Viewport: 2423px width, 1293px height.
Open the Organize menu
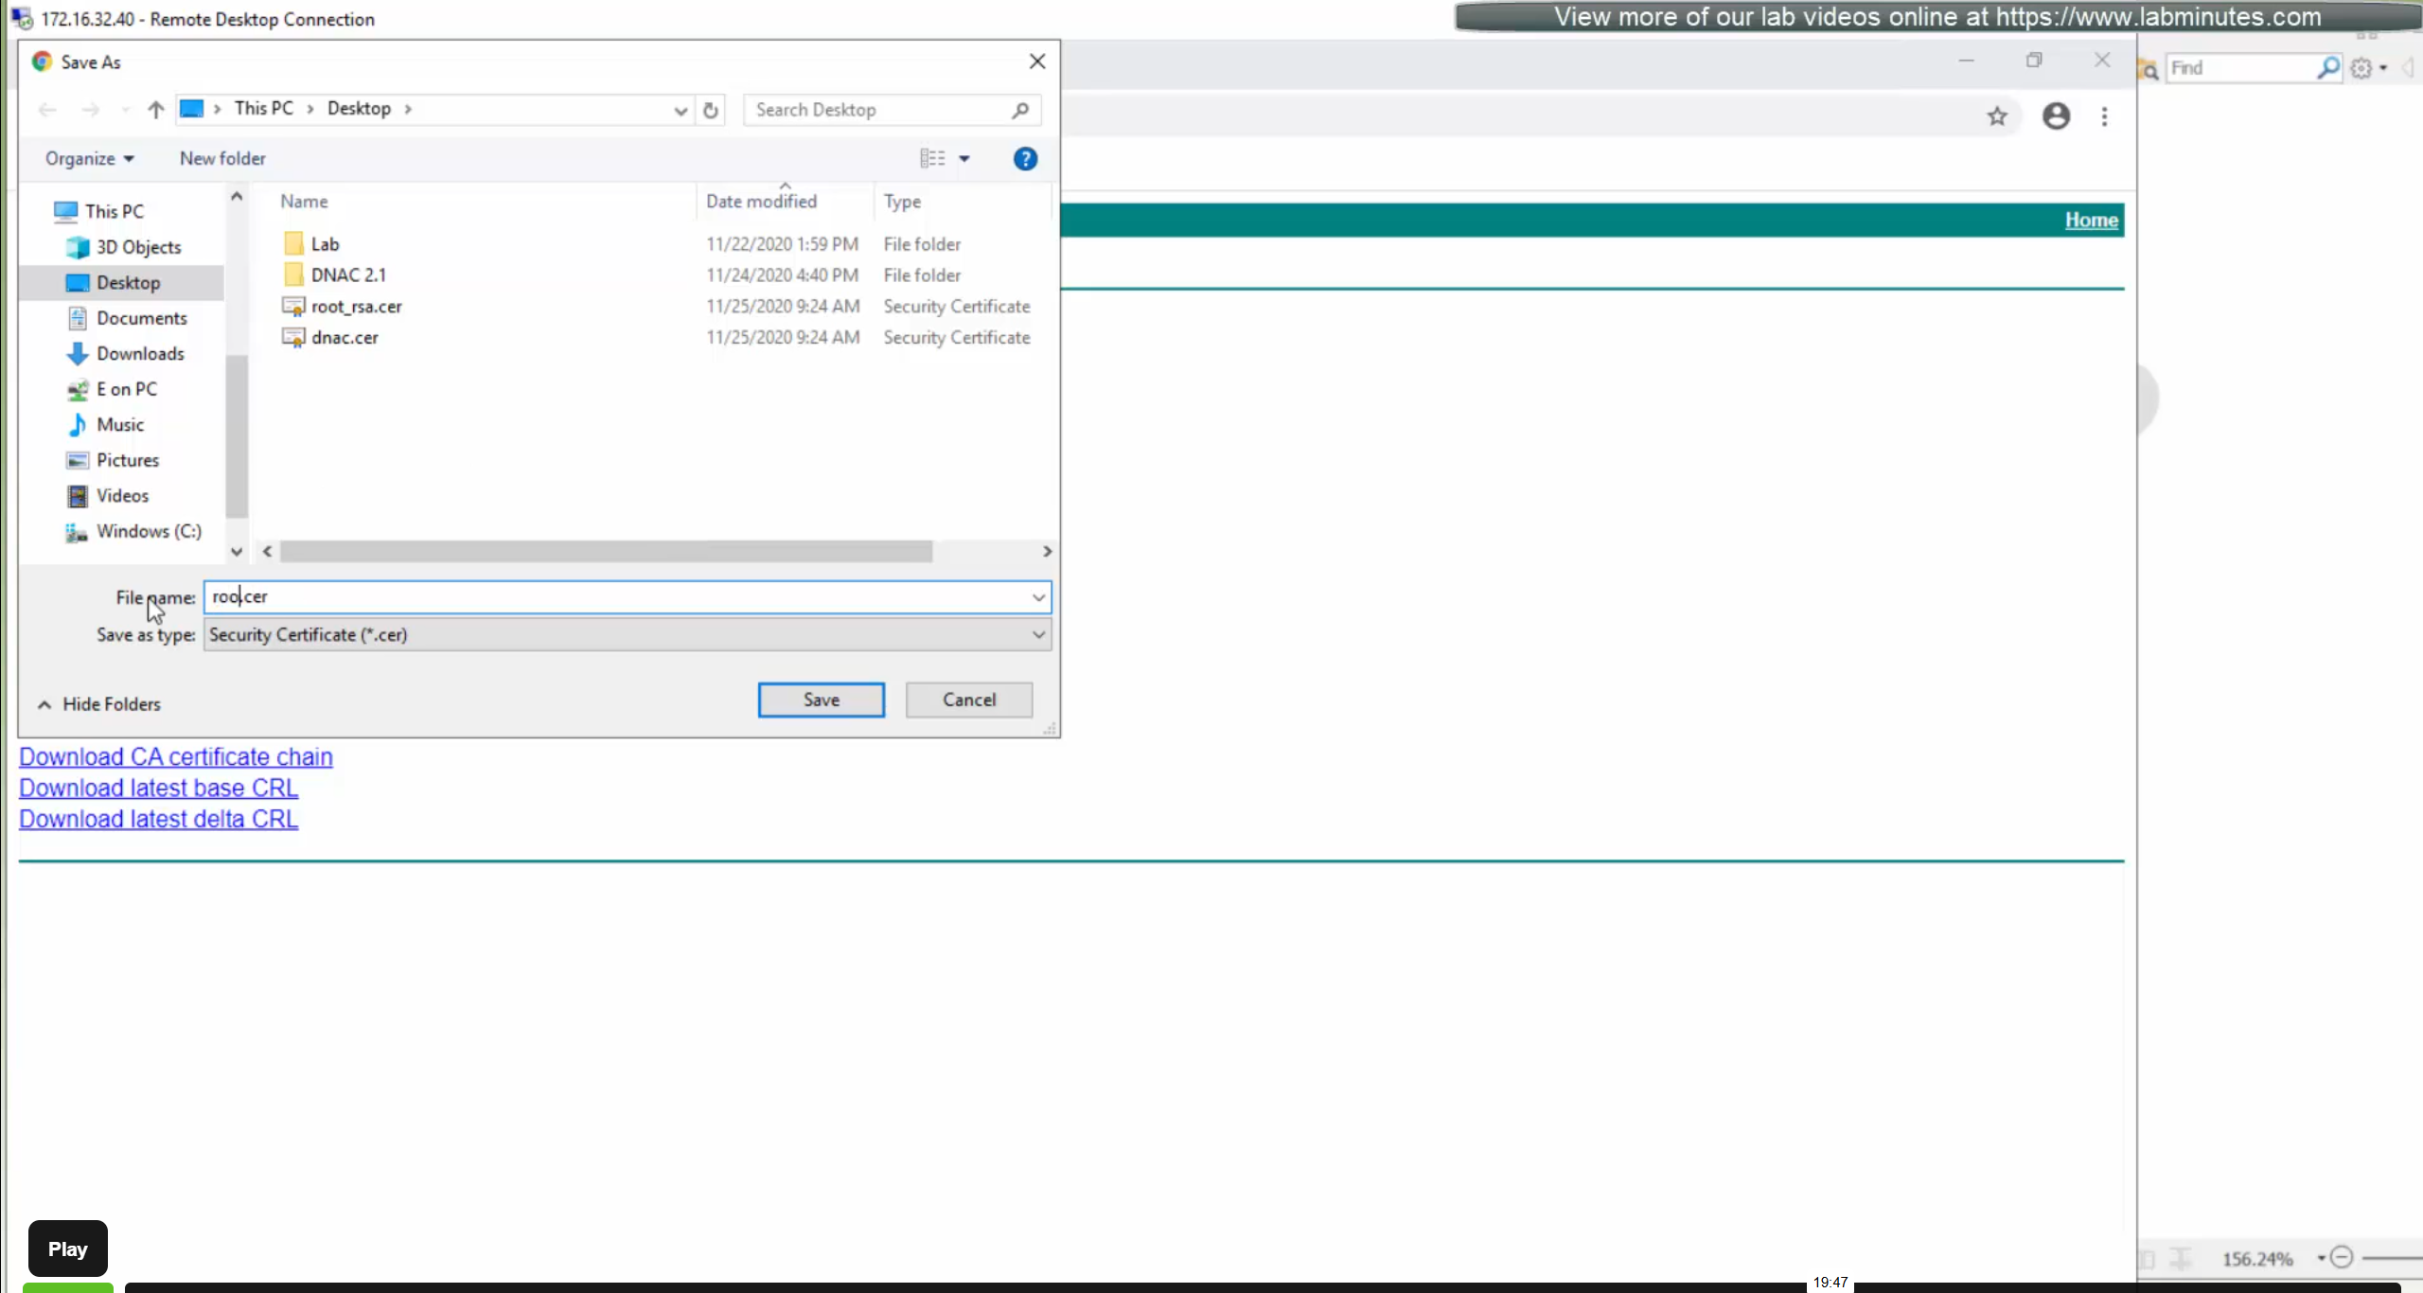[x=89, y=159]
